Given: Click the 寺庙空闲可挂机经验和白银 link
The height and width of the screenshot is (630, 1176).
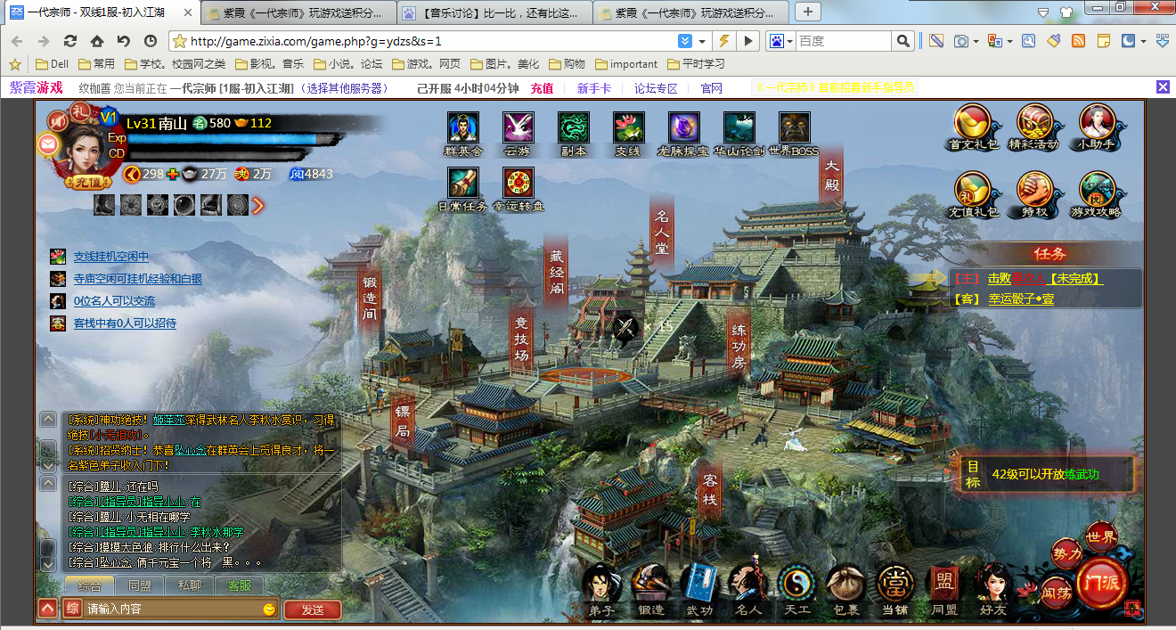Looking at the screenshot, I should coord(138,279).
